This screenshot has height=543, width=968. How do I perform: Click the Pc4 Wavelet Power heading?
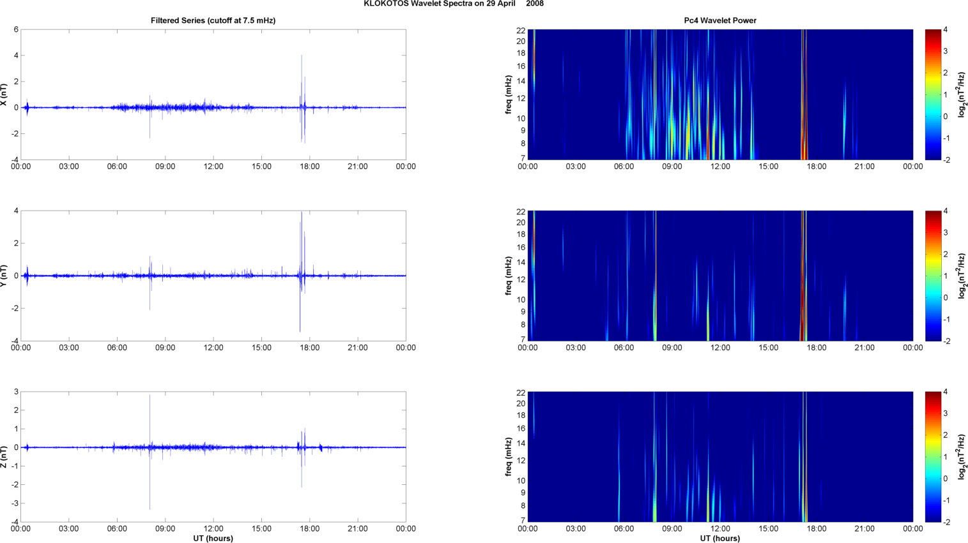[720, 20]
